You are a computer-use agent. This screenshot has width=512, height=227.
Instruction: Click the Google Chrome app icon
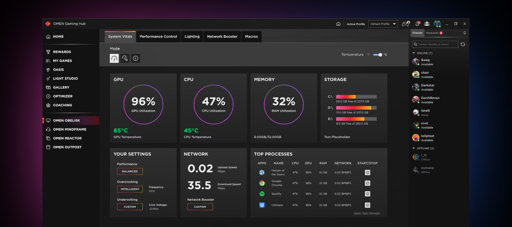click(262, 183)
